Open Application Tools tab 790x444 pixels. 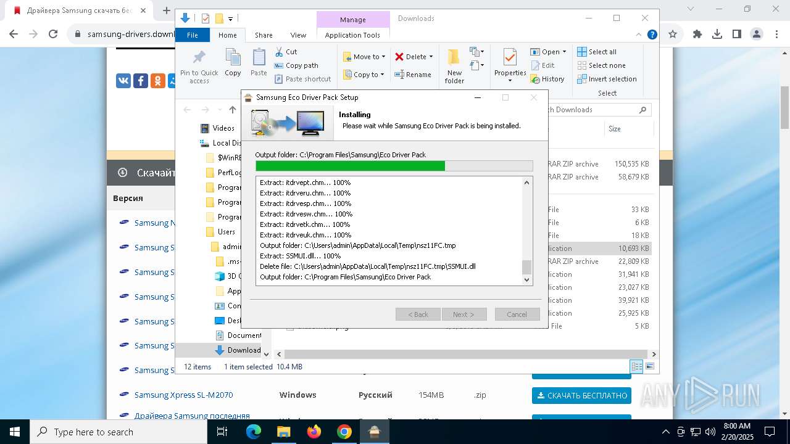352,35
